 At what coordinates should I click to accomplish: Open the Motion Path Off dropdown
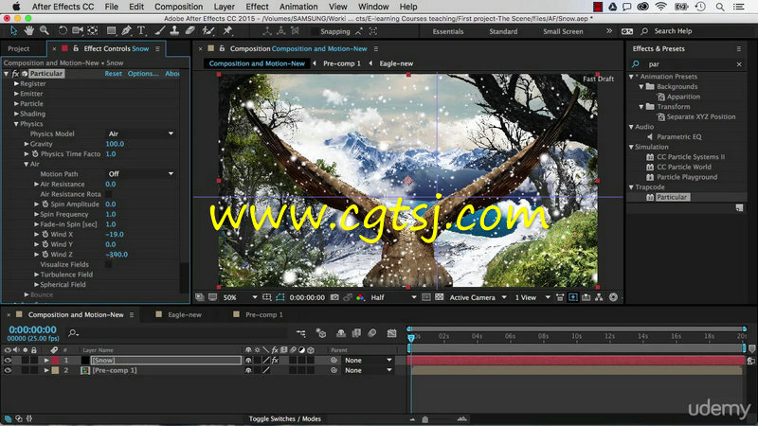click(140, 174)
